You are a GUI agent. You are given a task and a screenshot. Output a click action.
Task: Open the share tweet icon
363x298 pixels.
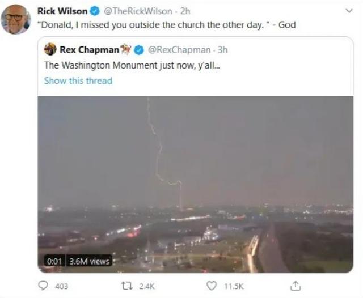[x=296, y=286]
